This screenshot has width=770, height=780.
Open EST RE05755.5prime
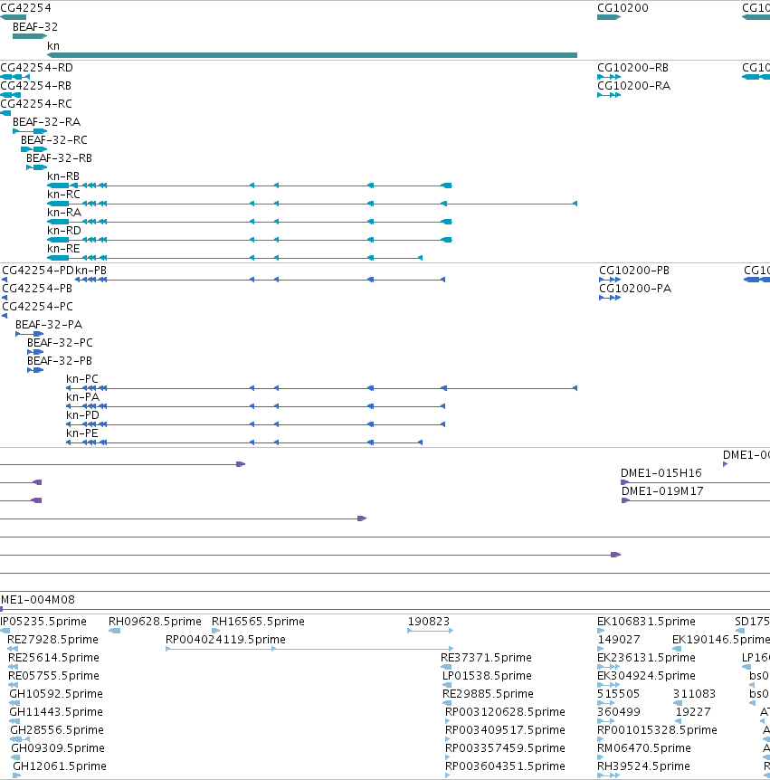(x=53, y=676)
